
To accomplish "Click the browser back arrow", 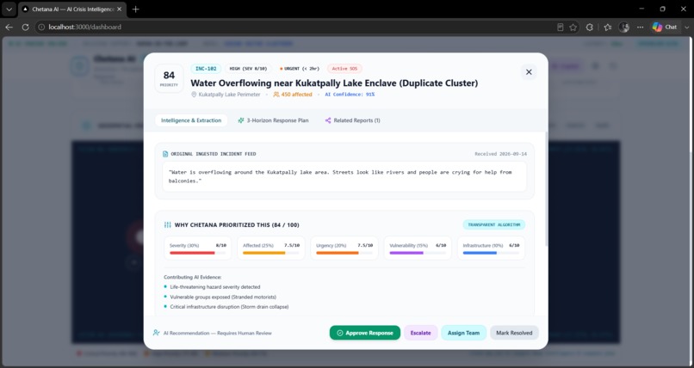I will coord(9,27).
